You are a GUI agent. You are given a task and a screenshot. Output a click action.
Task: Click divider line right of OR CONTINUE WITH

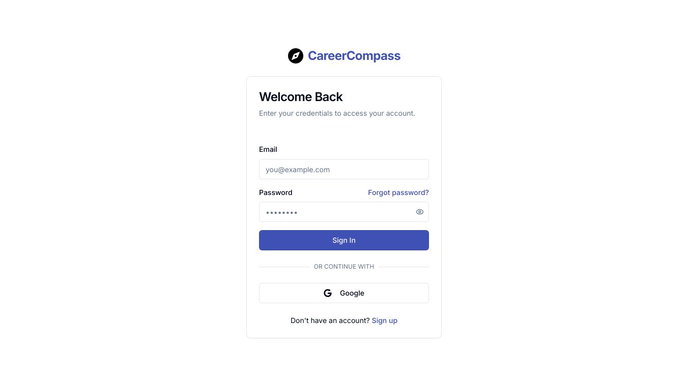[x=403, y=267]
